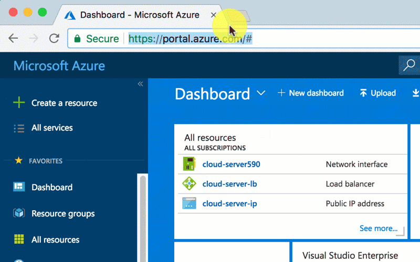Click the See more... link
Screen dimensions: 420x262
click(x=379, y=228)
